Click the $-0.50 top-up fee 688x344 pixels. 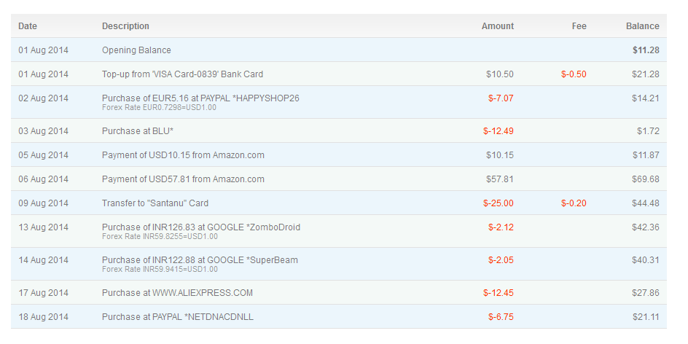click(574, 74)
